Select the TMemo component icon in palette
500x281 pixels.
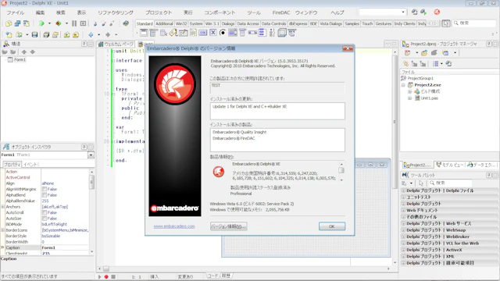(193, 33)
